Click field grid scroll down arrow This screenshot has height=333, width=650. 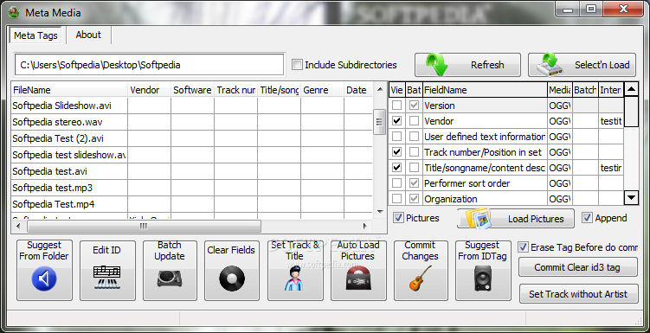[631, 197]
